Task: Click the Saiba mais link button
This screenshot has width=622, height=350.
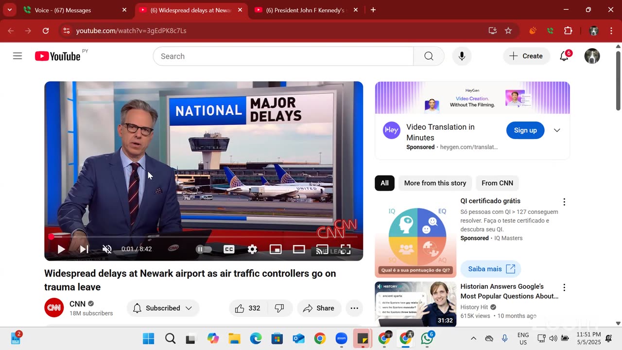Action: pyautogui.click(x=491, y=269)
